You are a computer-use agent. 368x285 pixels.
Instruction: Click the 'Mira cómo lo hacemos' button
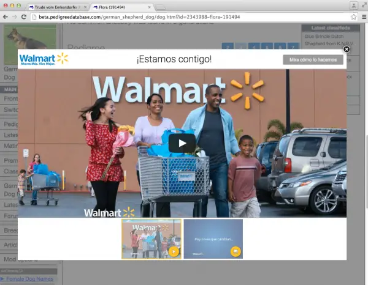(313, 60)
